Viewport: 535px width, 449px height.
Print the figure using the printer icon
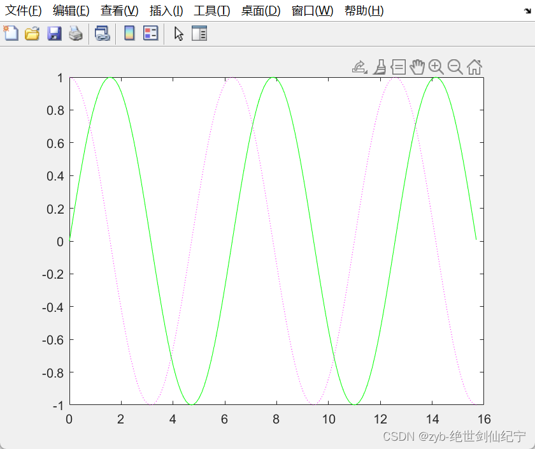pyautogui.click(x=76, y=34)
